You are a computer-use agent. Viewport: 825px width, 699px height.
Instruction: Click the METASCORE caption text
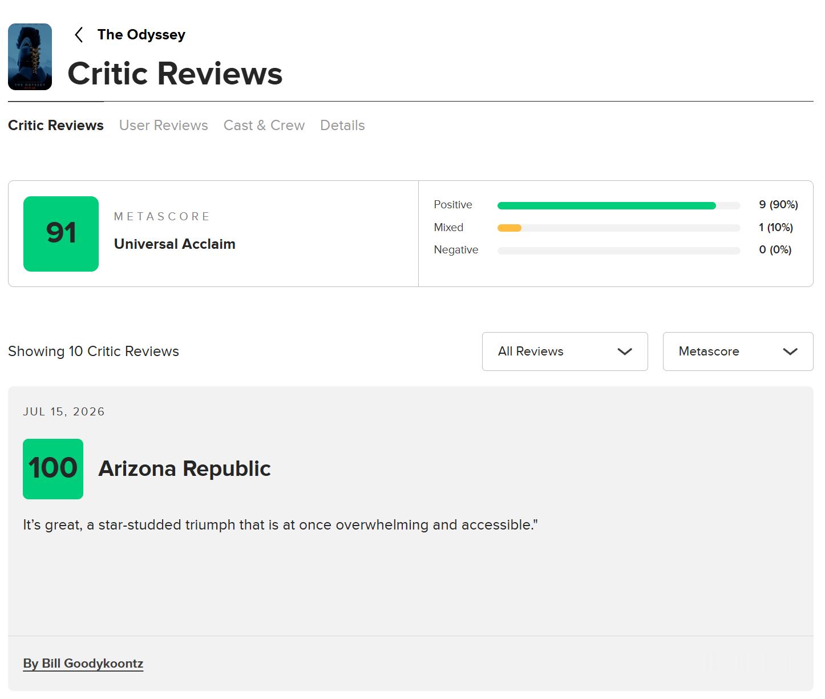pos(162,217)
